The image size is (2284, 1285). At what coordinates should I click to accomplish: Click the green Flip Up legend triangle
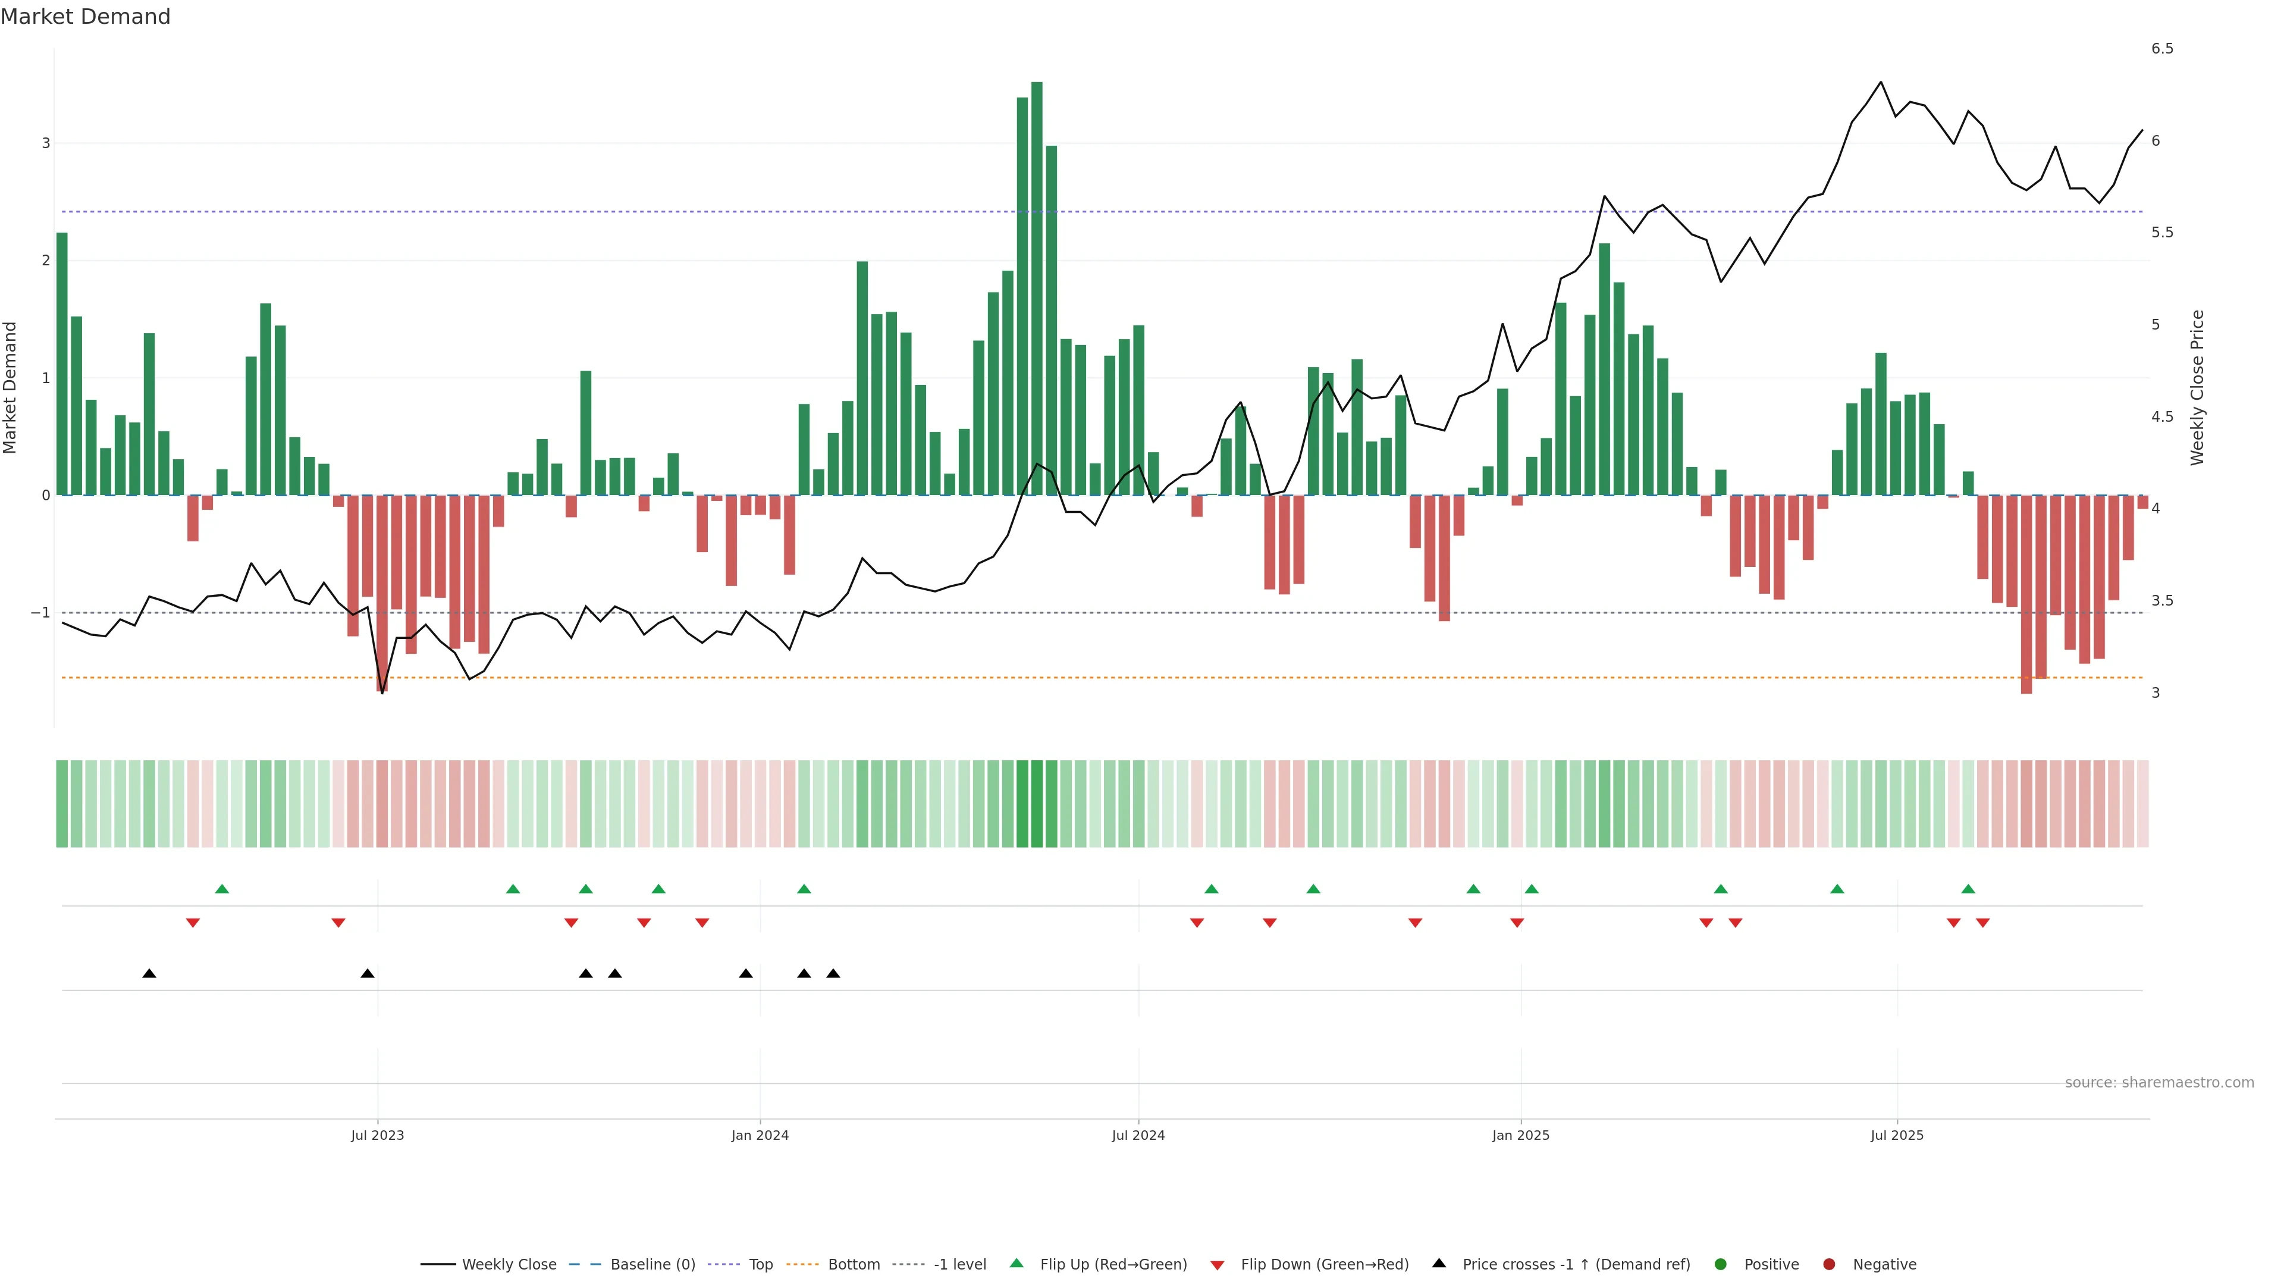coord(1017,1264)
